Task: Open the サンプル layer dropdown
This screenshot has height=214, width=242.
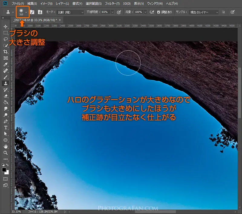Action: pos(204,12)
